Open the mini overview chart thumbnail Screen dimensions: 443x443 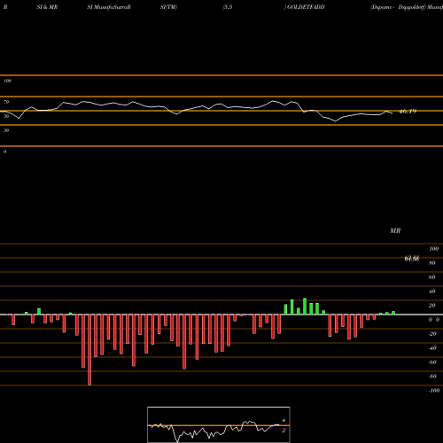click(x=219, y=424)
